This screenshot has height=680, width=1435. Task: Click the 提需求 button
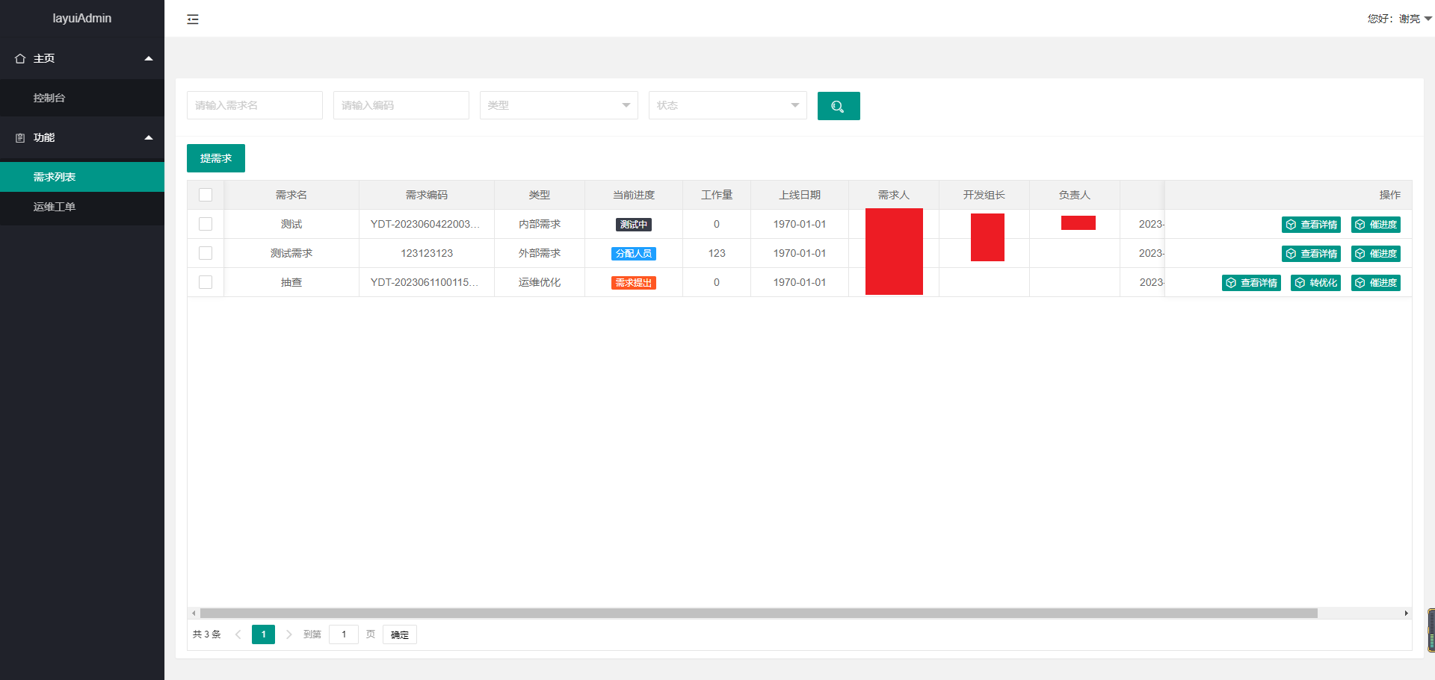[216, 158]
